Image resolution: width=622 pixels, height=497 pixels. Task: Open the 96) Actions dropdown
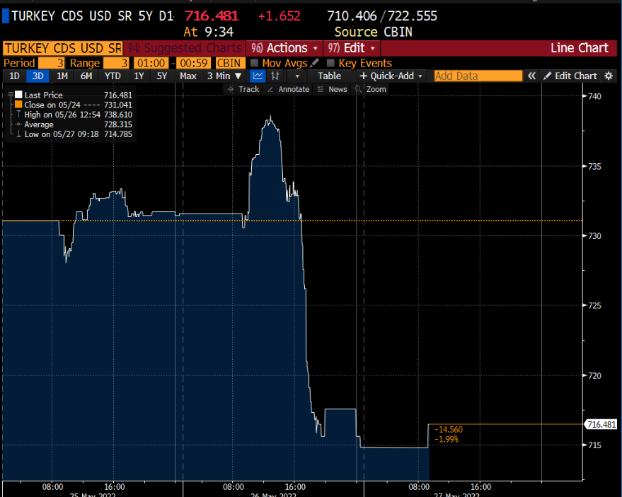pos(284,48)
